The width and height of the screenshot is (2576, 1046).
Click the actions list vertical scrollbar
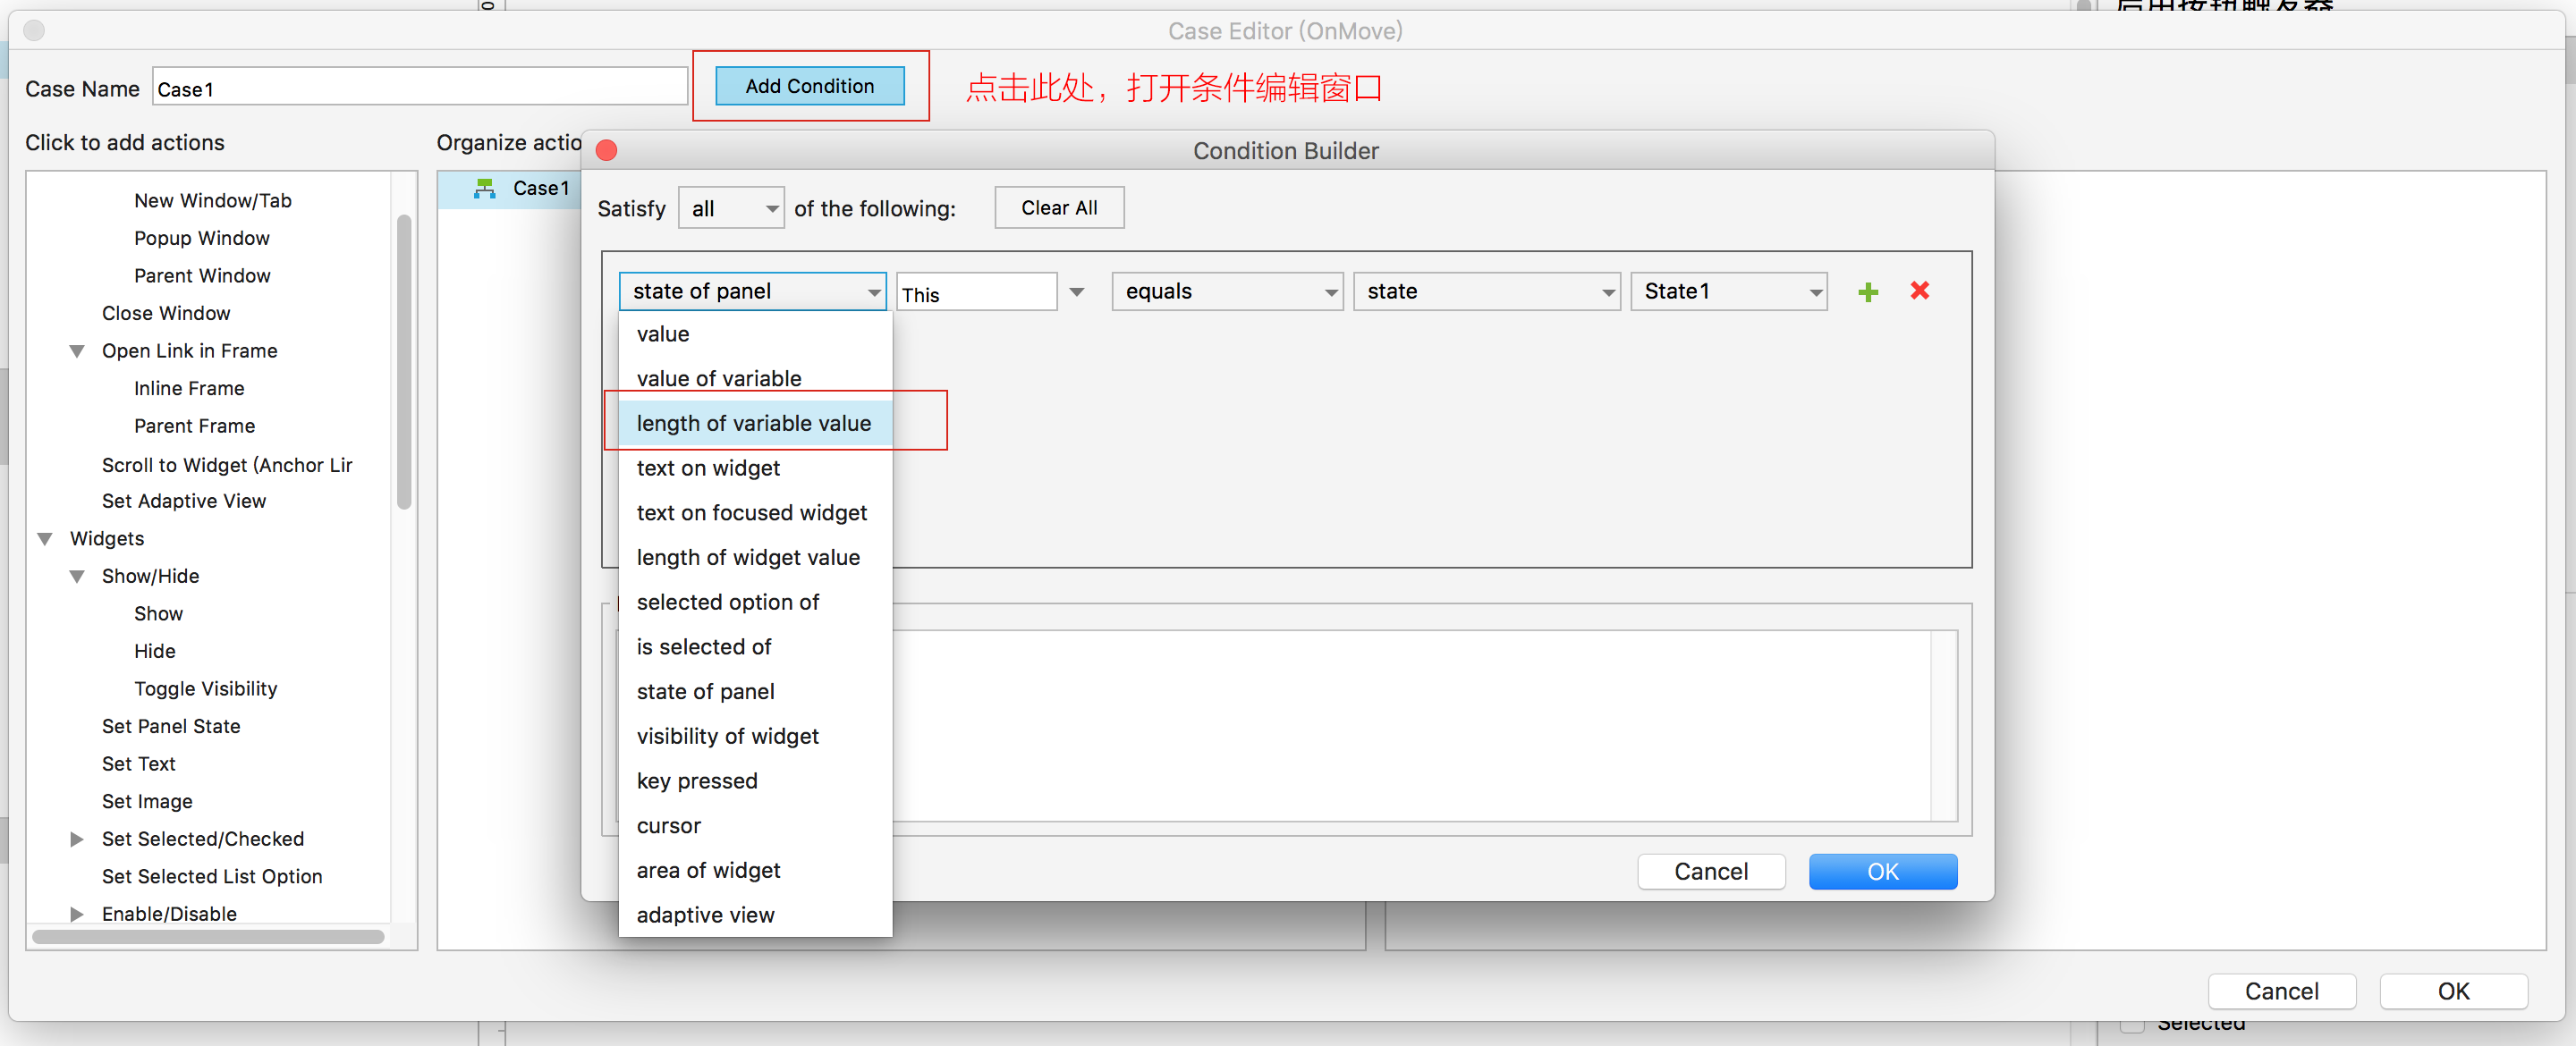pos(404,363)
